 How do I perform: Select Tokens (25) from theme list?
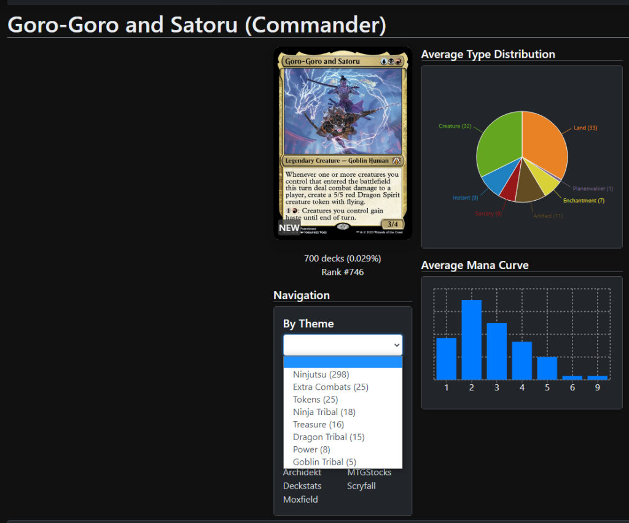click(315, 400)
